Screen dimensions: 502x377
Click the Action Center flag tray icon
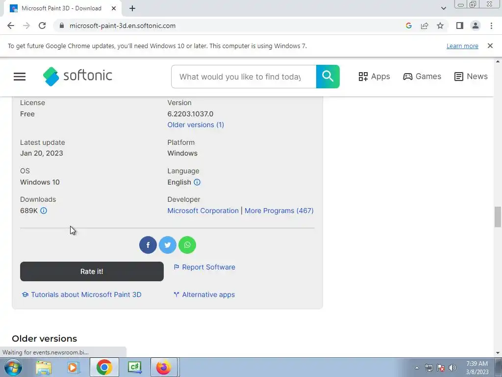(x=441, y=368)
